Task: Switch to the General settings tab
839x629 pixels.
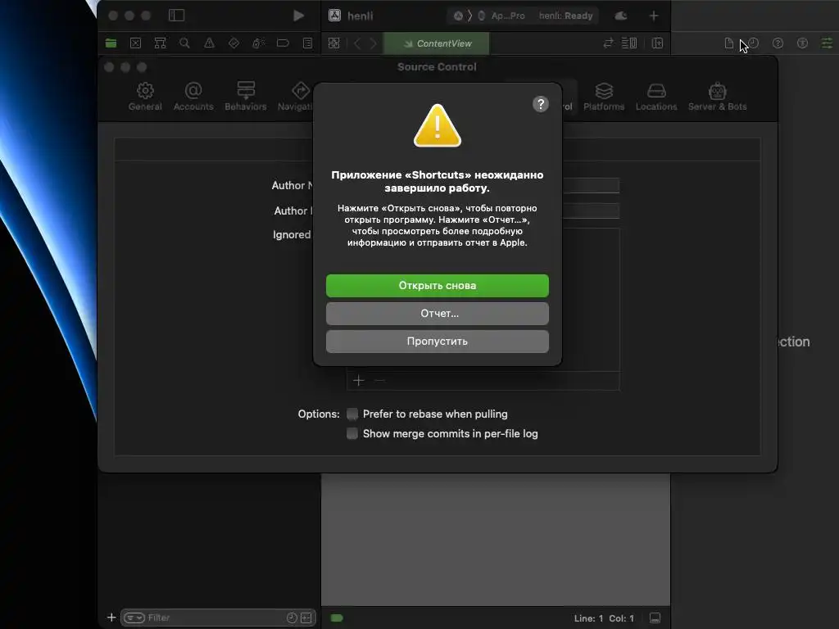Action: (x=145, y=97)
